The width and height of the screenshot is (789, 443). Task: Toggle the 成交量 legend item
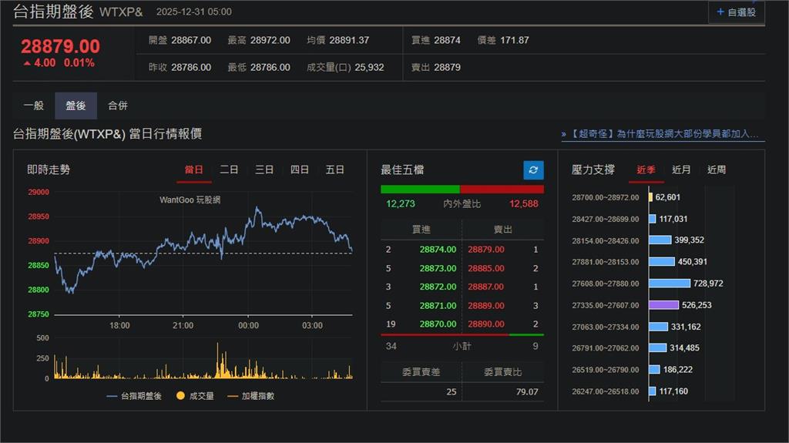pyautogui.click(x=196, y=396)
